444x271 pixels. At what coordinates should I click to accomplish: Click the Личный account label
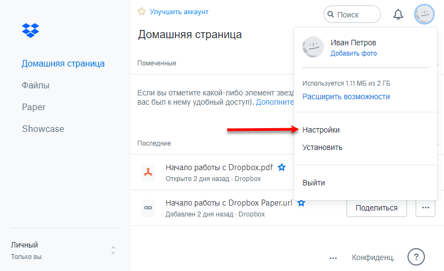(x=25, y=245)
